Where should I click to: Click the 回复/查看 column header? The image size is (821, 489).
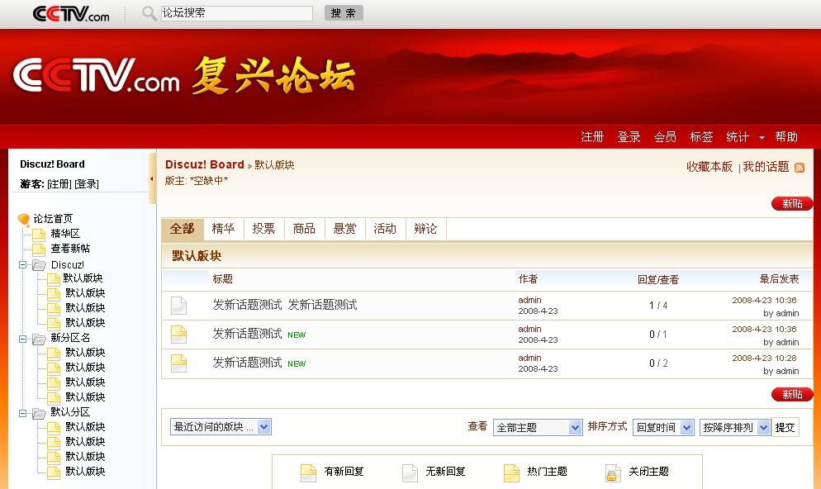(658, 279)
